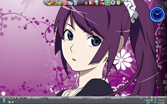The image size is (167, 104).
Task: Click Show Desktop quick launch icon
Action: click(9, 102)
